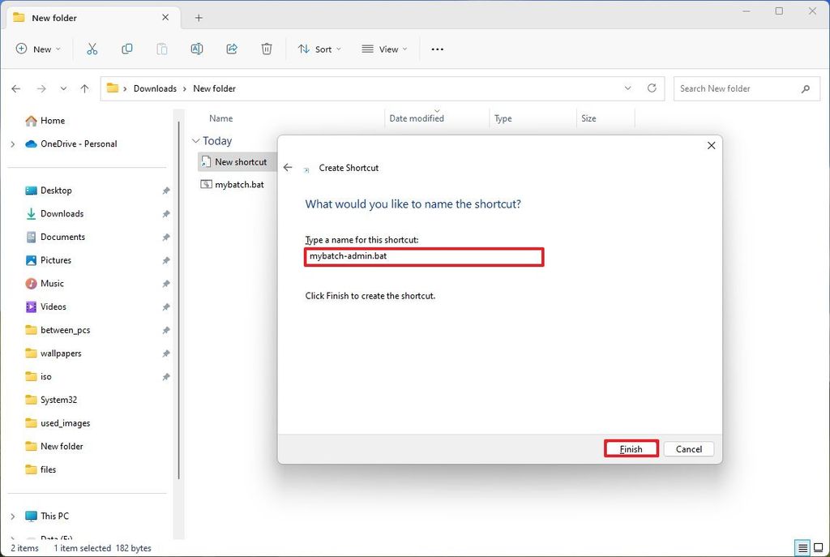
Task: Click the back arrow in Create Shortcut dialog
Action: pos(288,167)
